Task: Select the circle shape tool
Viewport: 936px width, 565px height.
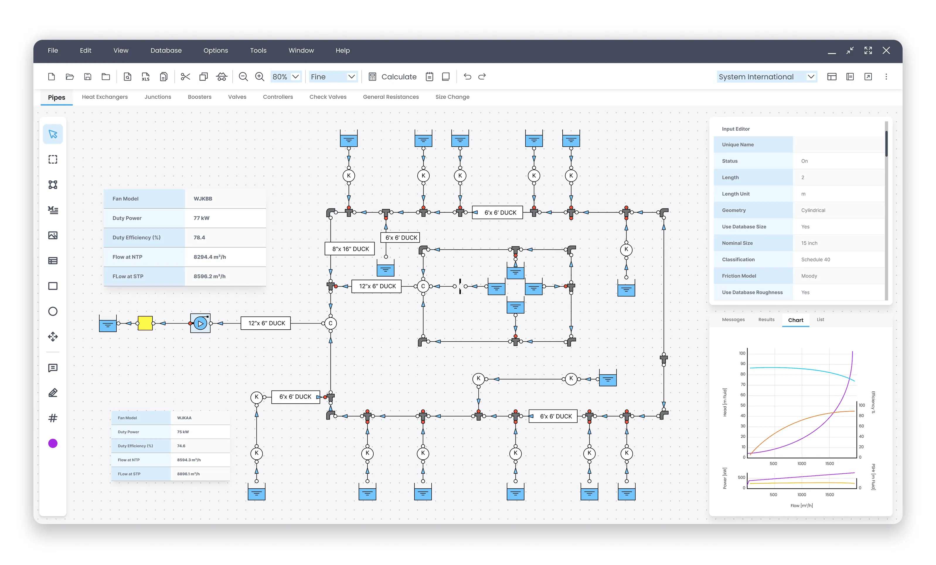Action: 53,311
